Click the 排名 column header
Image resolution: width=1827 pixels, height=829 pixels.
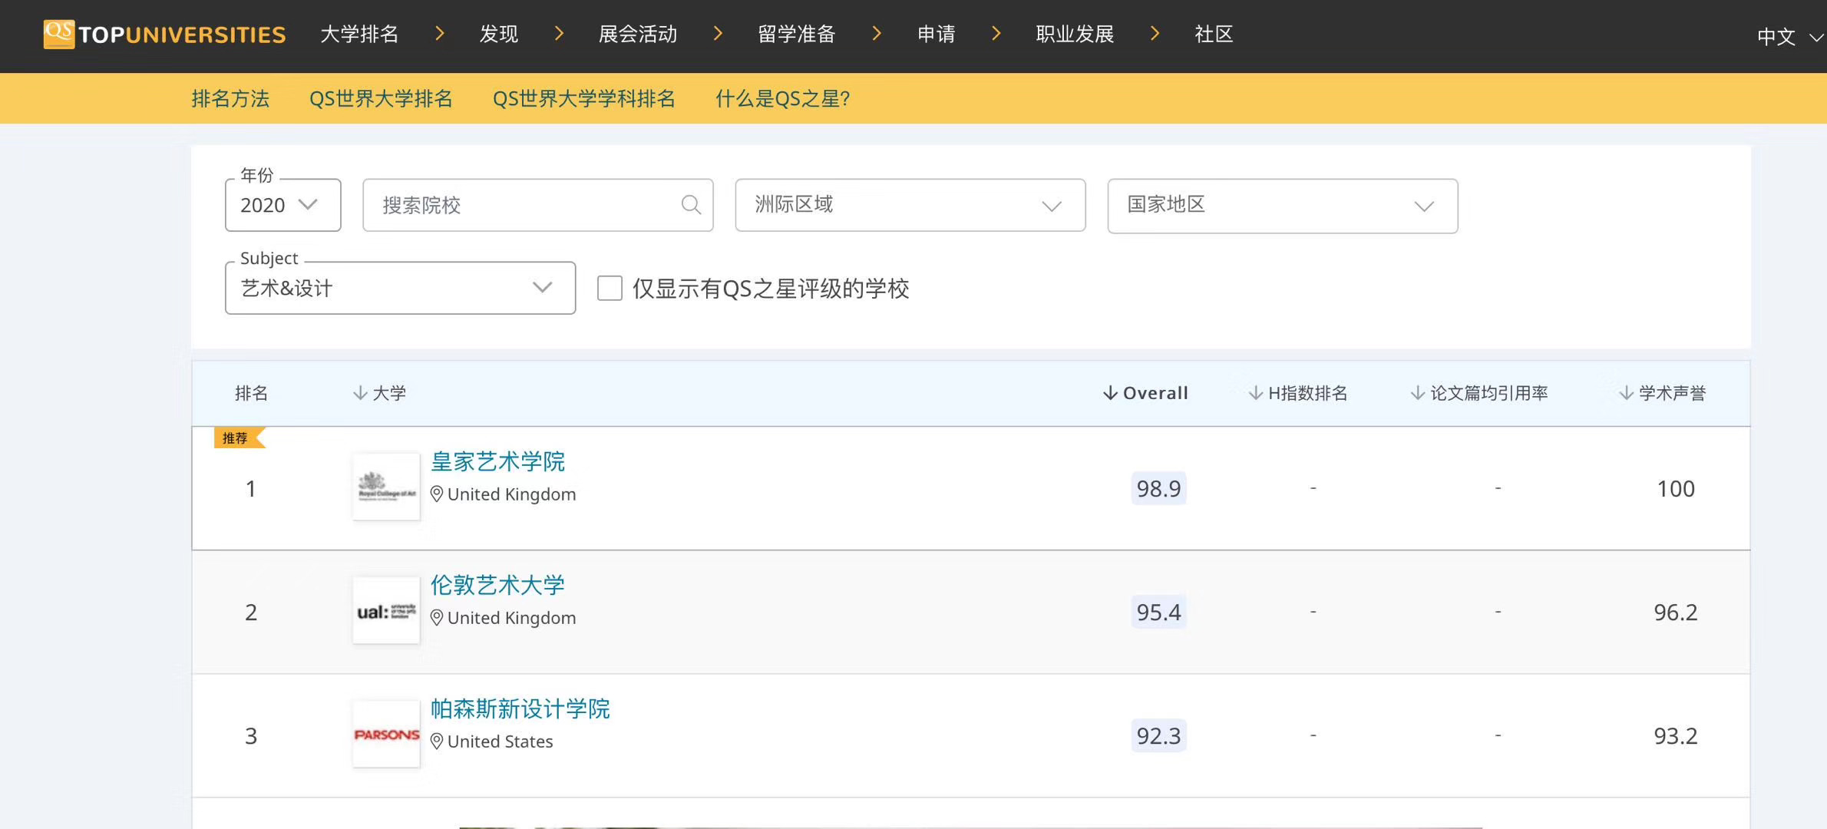(x=251, y=393)
